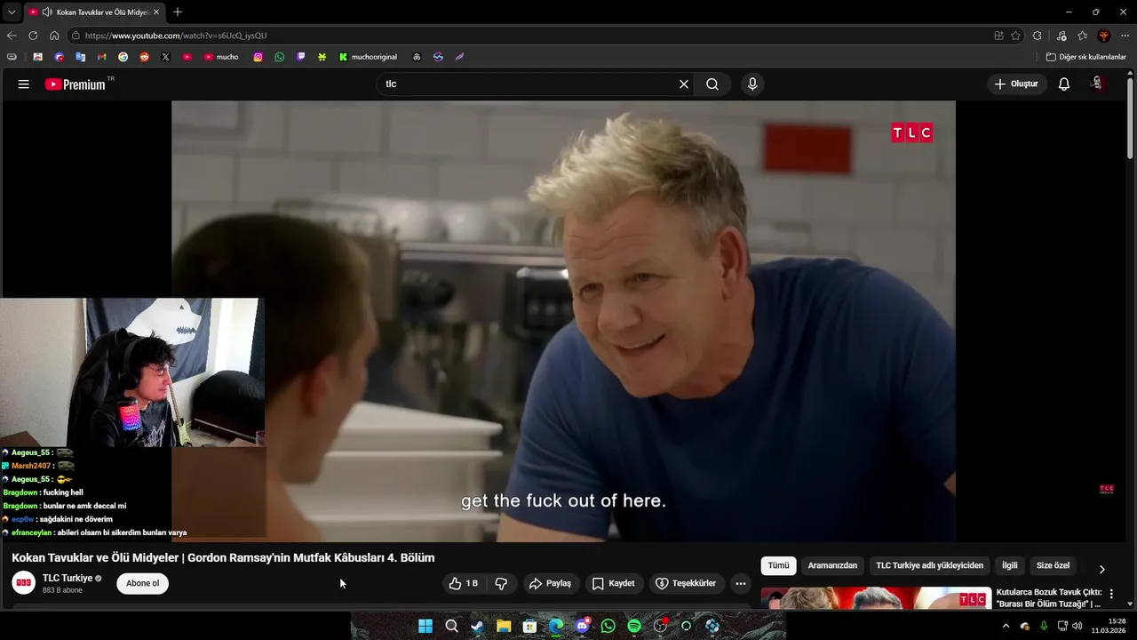Like the video with thumbs up

(463, 583)
